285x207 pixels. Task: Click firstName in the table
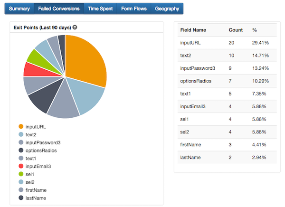point(190,145)
